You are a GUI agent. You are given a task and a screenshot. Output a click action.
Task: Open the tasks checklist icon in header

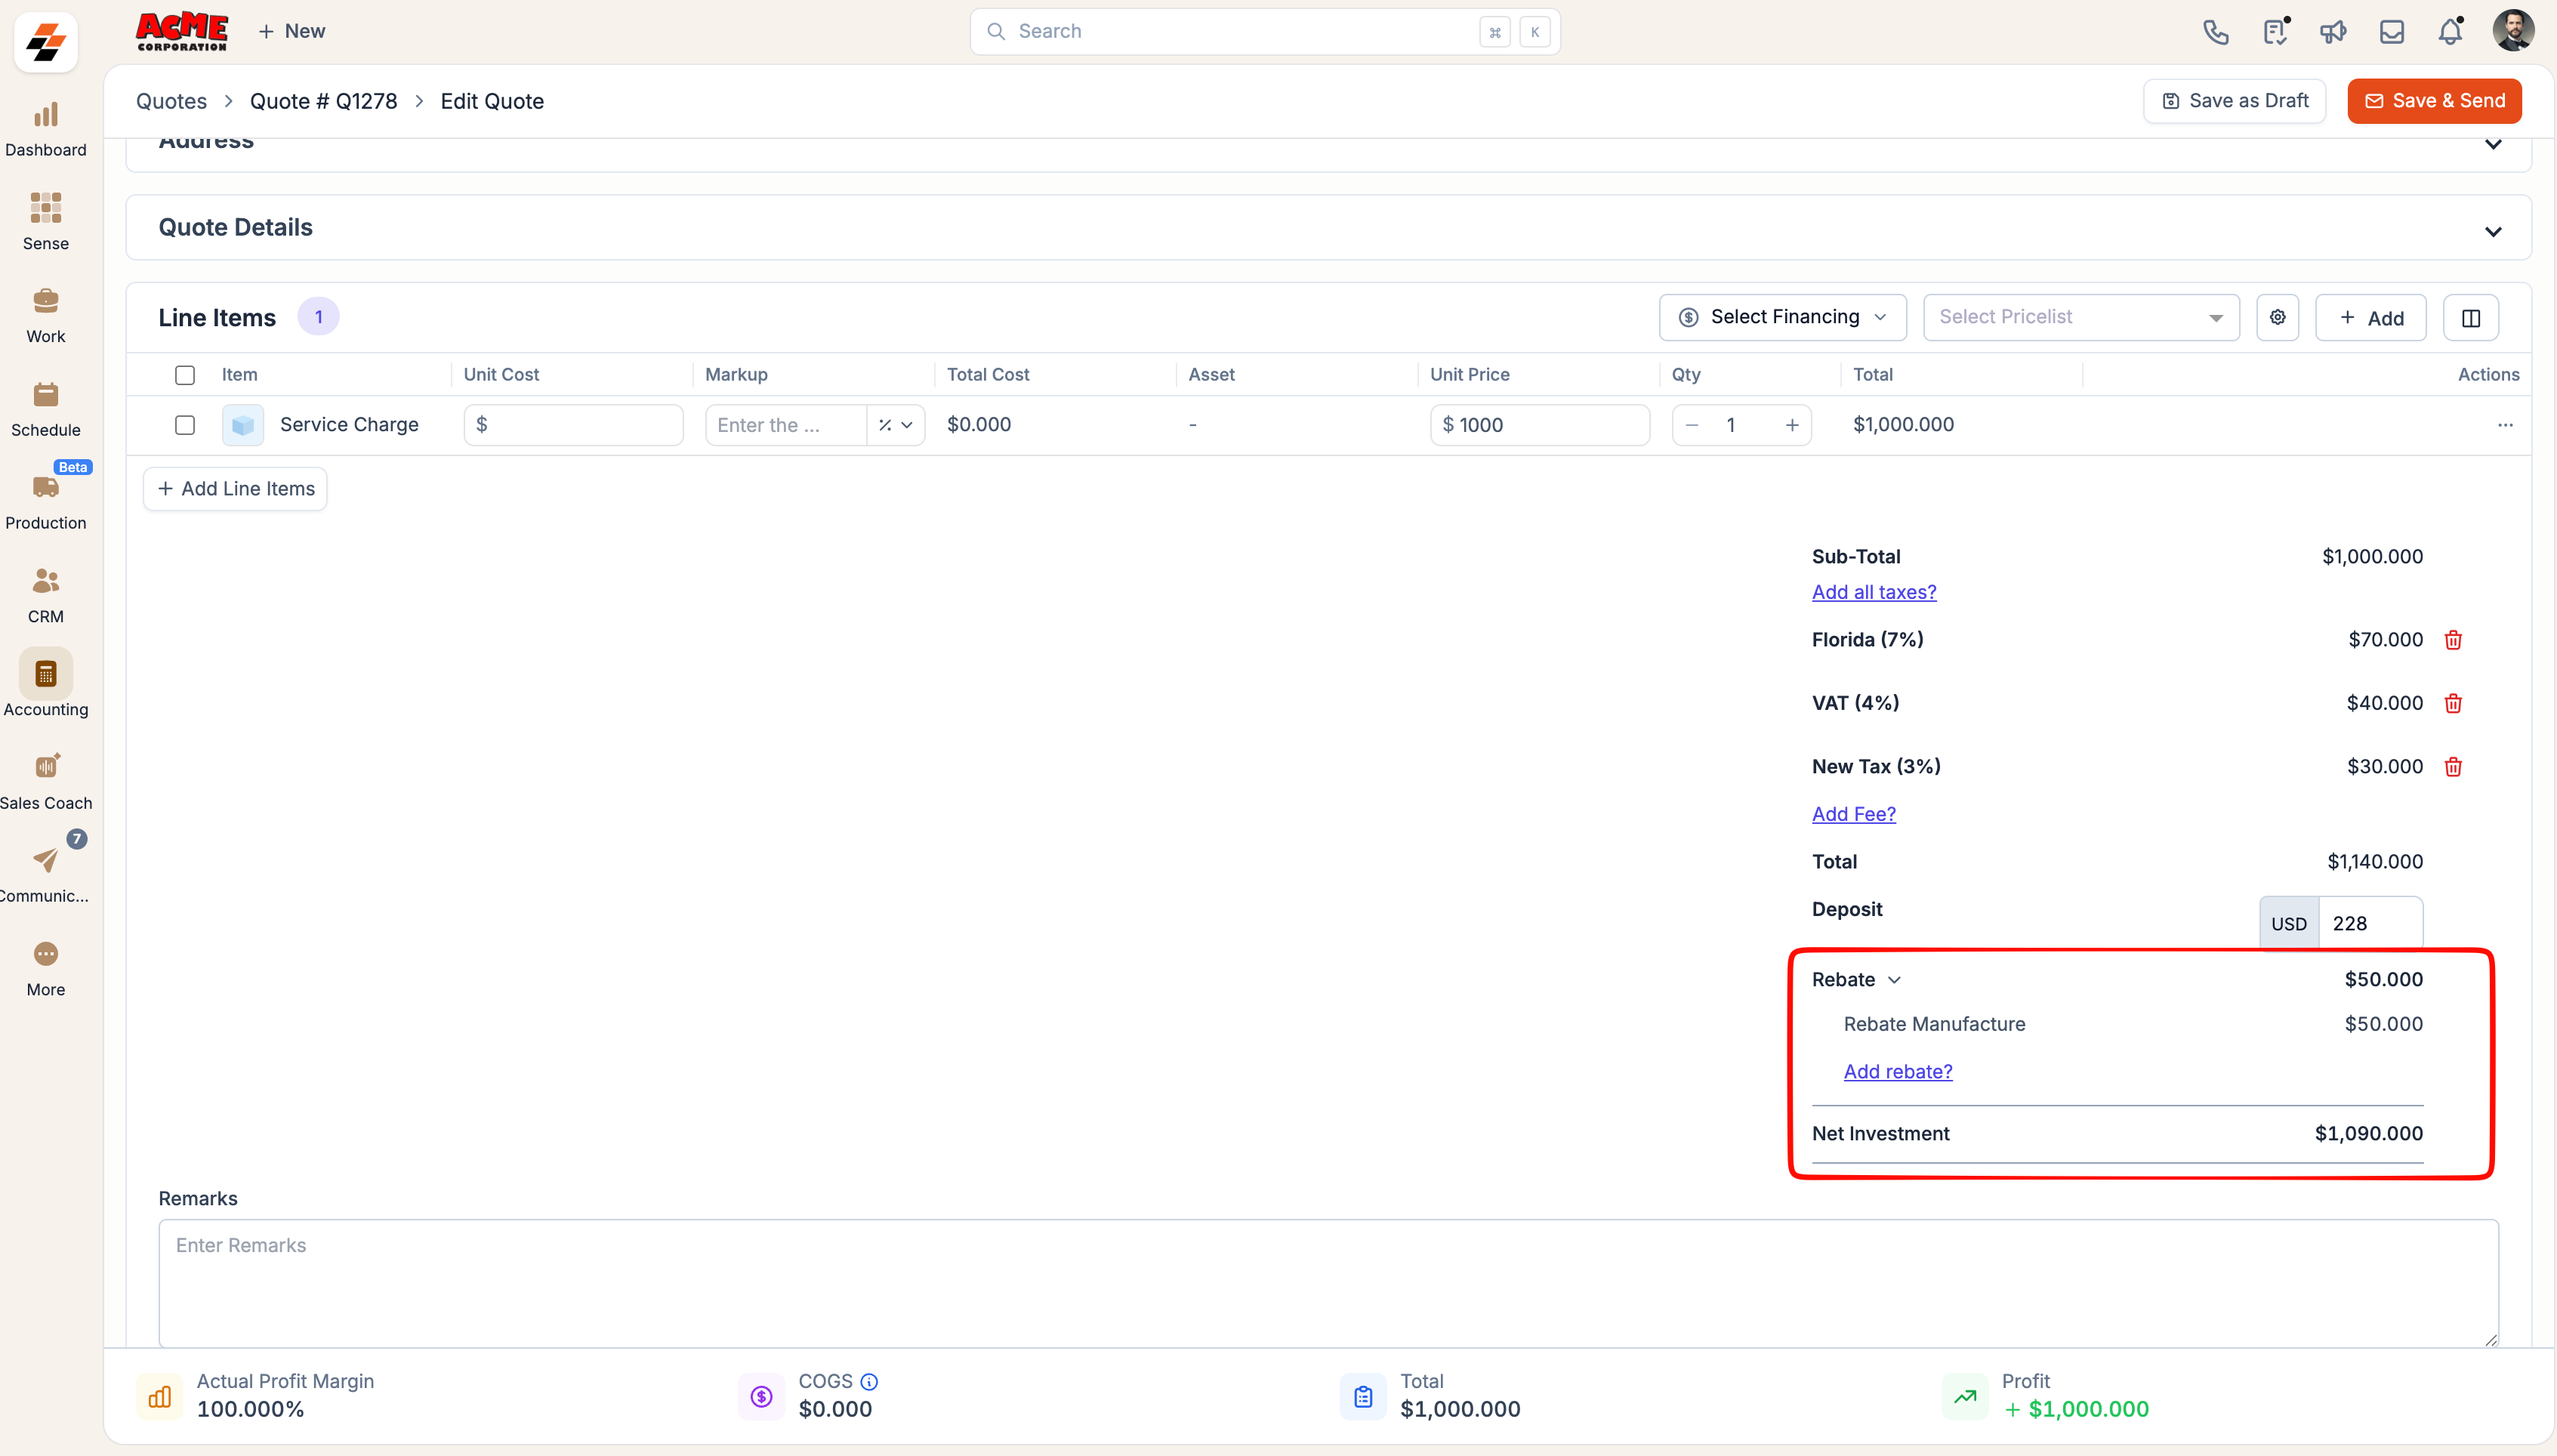tap(2275, 32)
